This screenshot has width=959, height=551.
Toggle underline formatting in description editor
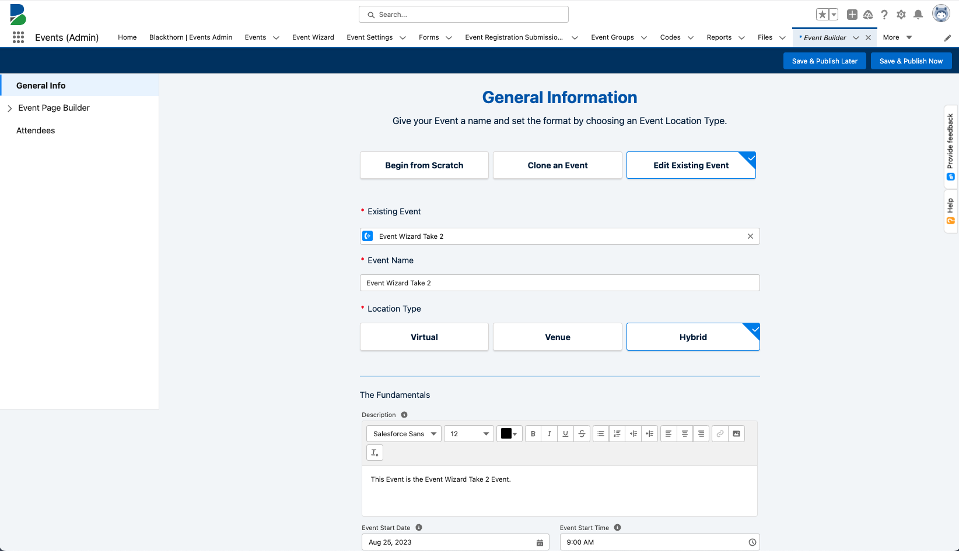566,434
